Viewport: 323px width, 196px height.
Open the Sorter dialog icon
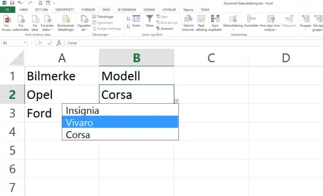click(x=136, y=19)
